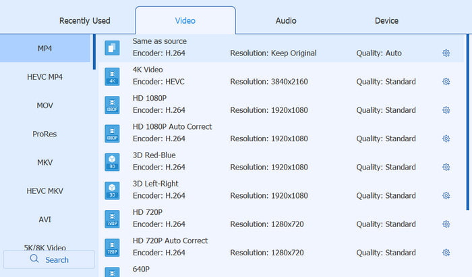Select HEVC MP4 format in sidebar
Viewport: 472px width, 277px height.
tap(45, 77)
